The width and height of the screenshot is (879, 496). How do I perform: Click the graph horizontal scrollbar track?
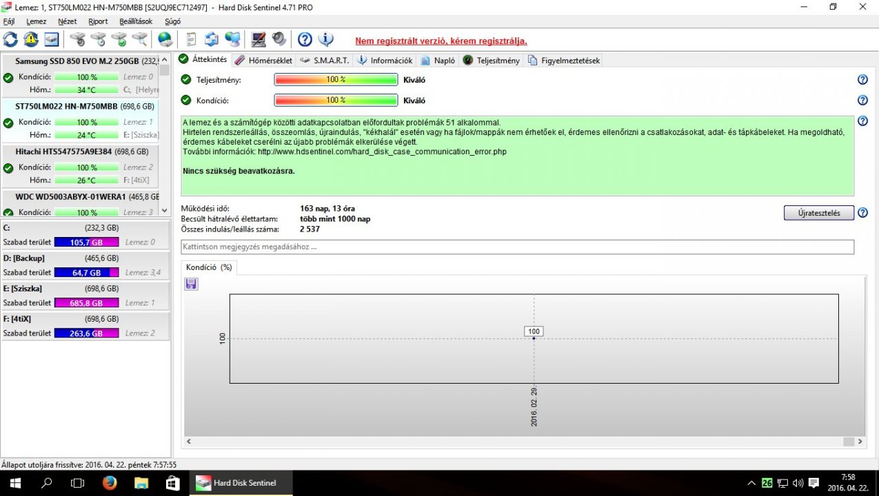coord(525,441)
